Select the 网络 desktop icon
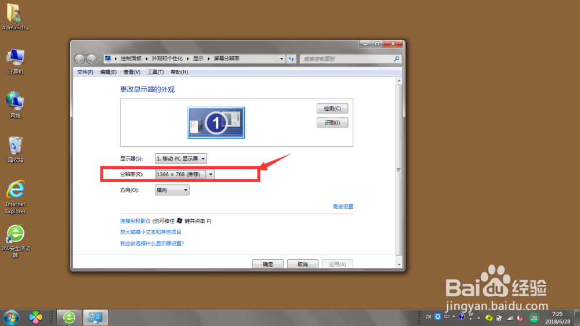The height and width of the screenshot is (326, 580). click(x=15, y=105)
